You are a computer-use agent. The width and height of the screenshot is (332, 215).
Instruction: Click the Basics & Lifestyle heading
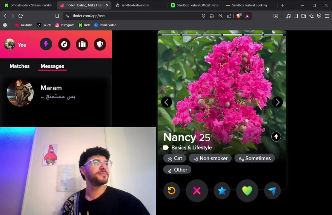tap(191, 148)
